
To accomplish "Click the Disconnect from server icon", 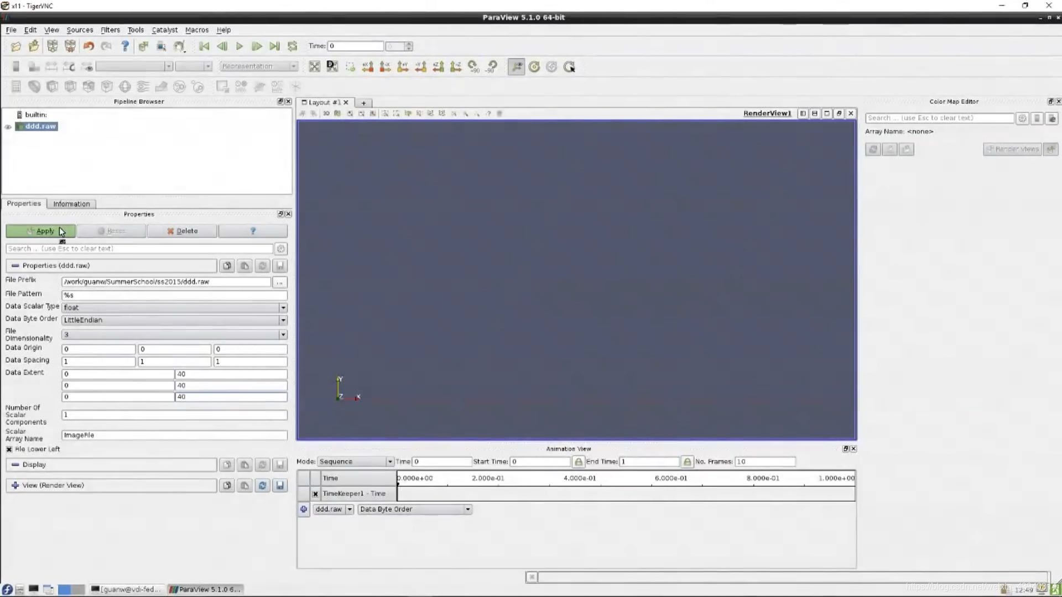I will [x=70, y=46].
